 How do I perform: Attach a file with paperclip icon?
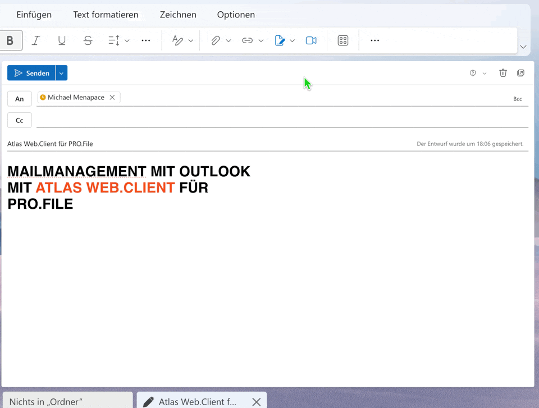pos(216,40)
